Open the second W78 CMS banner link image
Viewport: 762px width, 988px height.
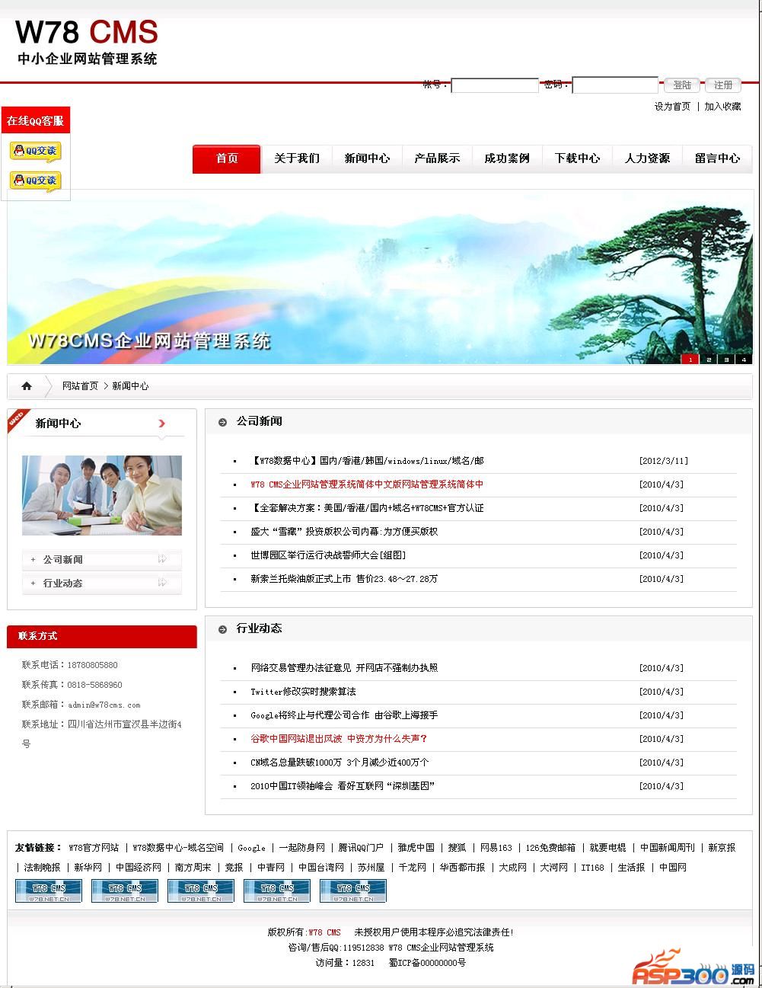tap(125, 891)
